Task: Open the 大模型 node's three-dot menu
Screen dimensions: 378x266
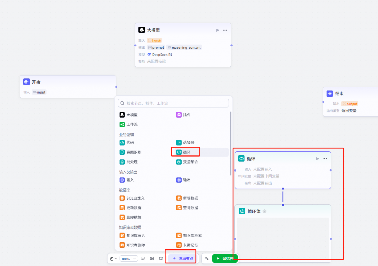Action: (x=225, y=30)
